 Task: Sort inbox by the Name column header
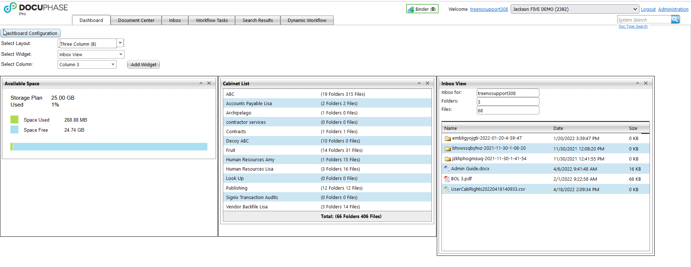click(x=450, y=128)
